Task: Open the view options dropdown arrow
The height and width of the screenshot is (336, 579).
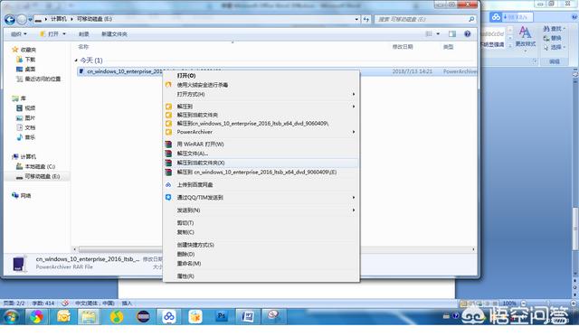Action: pyautogui.click(x=438, y=33)
